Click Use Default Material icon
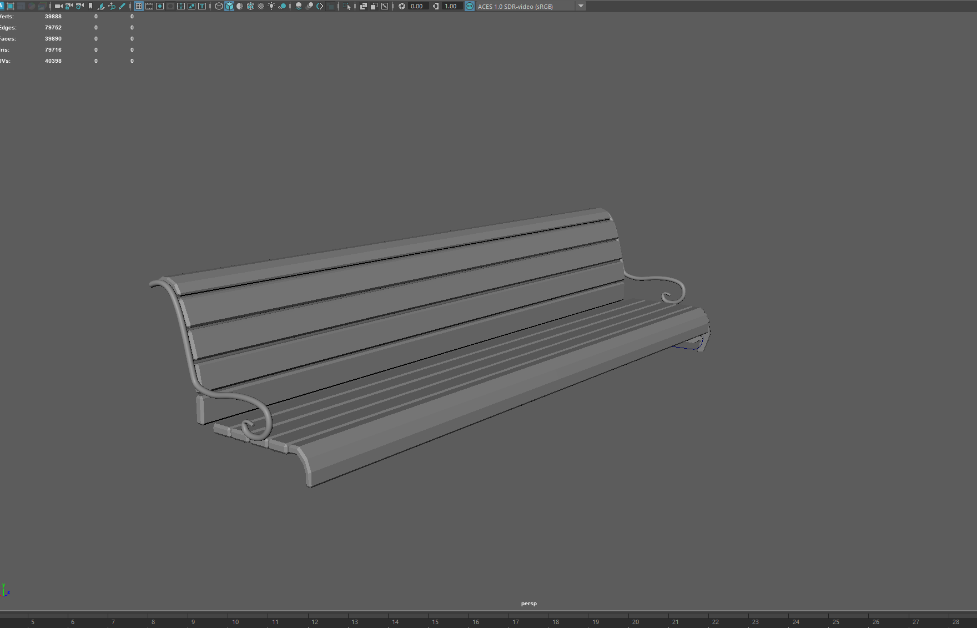977x628 pixels. click(x=240, y=6)
